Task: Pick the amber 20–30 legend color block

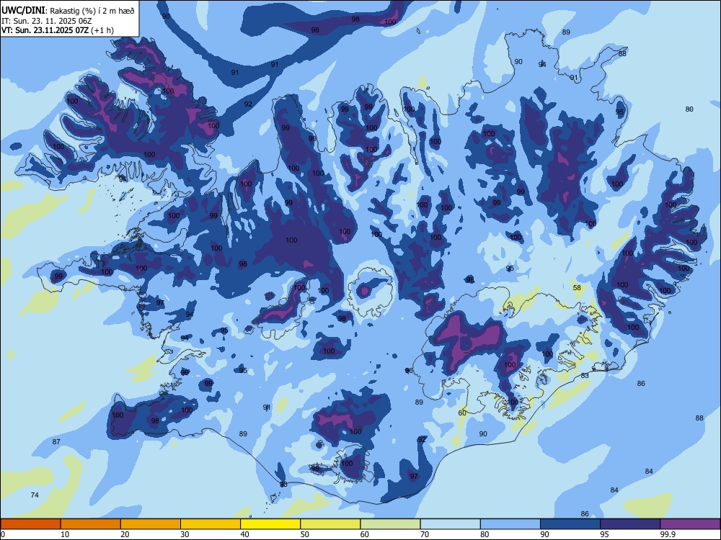Action: (151, 524)
